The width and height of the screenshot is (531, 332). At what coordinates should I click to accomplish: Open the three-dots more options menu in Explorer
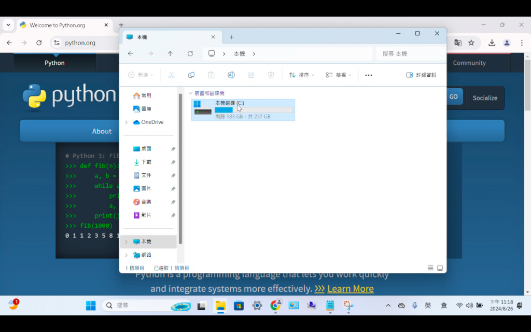[369, 75]
